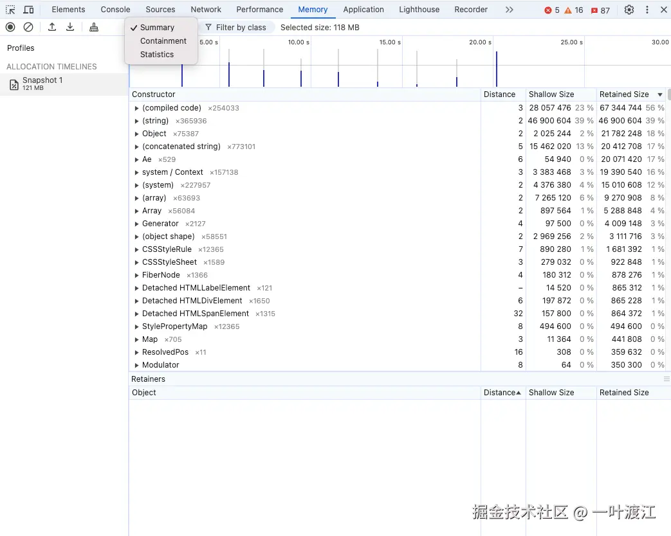
Task: Select the CSSStyleSheet ×1589 row
Action: coord(398,262)
